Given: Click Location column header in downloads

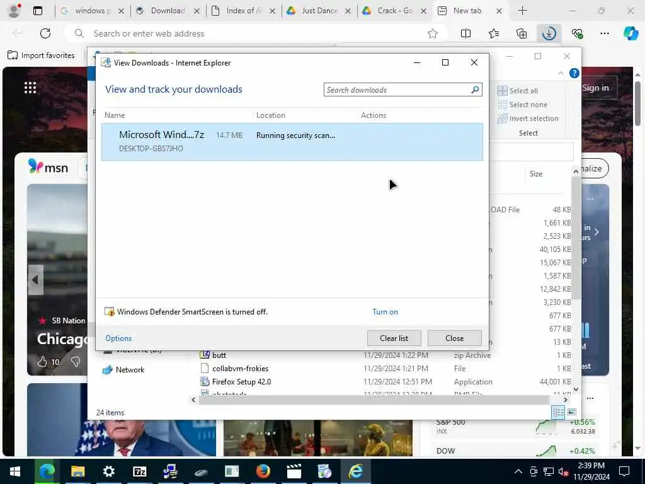Looking at the screenshot, I should point(271,115).
